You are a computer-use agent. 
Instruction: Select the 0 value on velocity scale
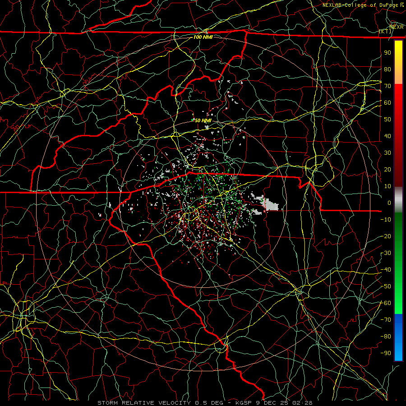(389, 203)
